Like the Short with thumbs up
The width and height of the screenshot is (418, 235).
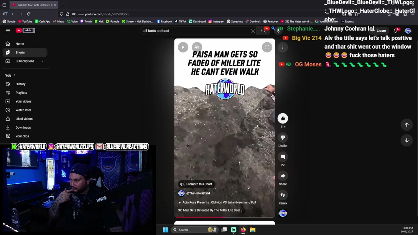283,118
